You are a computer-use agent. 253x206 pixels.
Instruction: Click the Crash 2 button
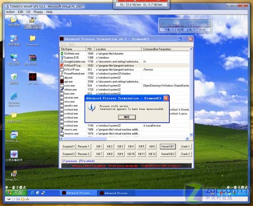click(185, 154)
